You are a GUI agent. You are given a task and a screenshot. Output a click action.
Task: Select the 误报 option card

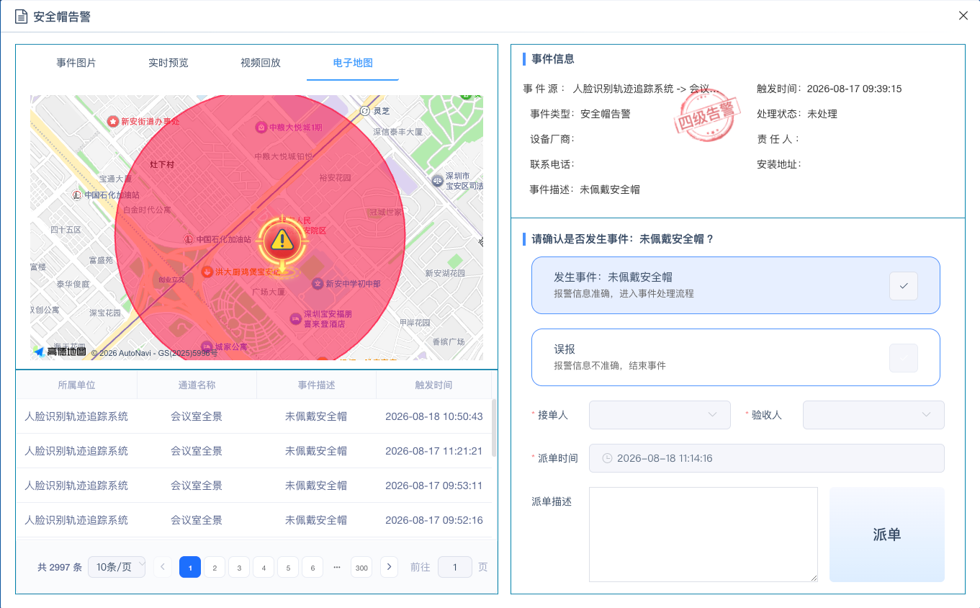(x=736, y=357)
